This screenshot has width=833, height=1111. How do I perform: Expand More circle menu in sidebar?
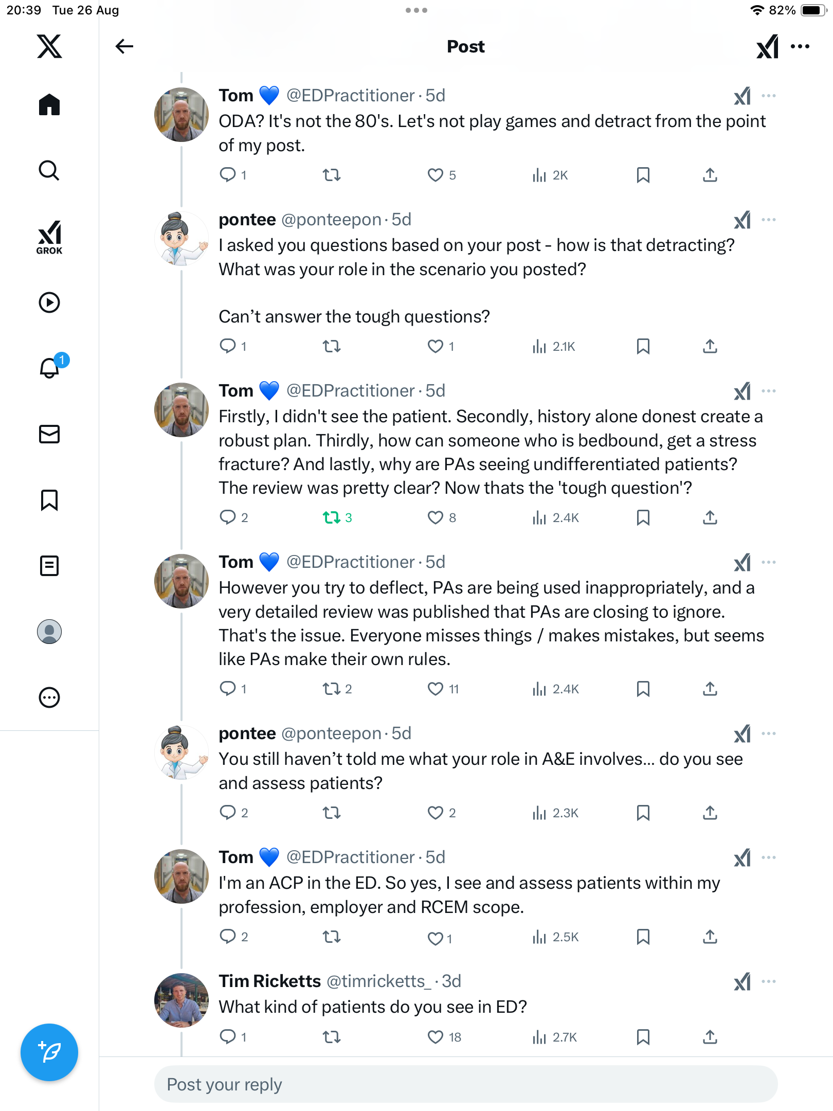(x=49, y=697)
